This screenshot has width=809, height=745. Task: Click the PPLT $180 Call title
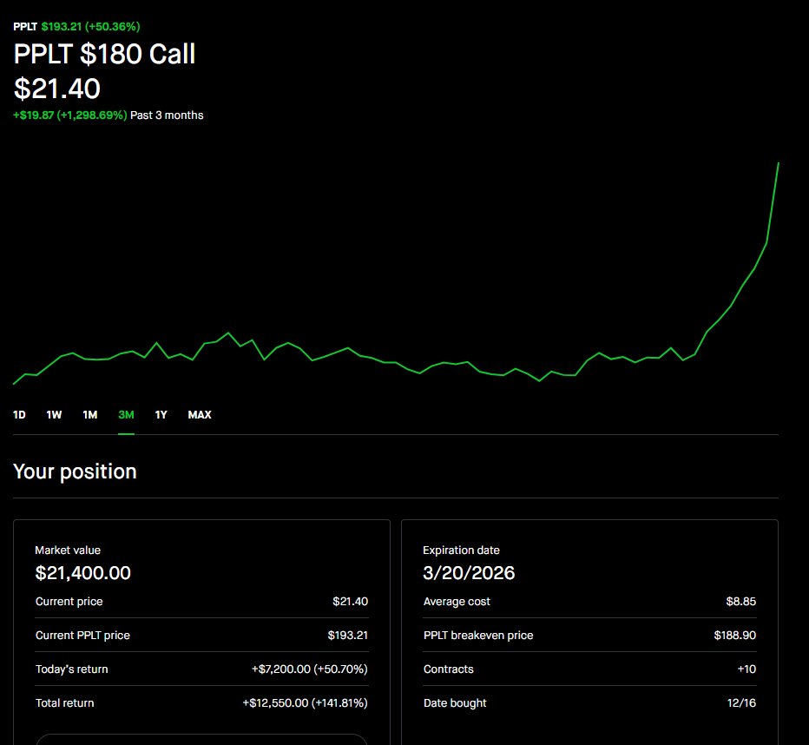104,54
